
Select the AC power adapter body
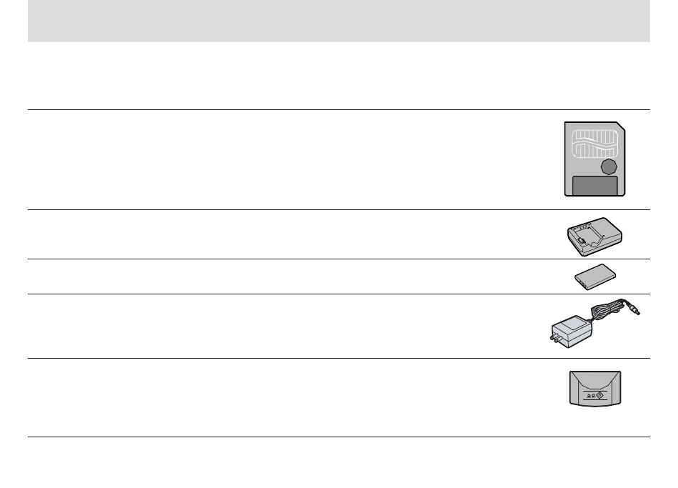(x=572, y=332)
